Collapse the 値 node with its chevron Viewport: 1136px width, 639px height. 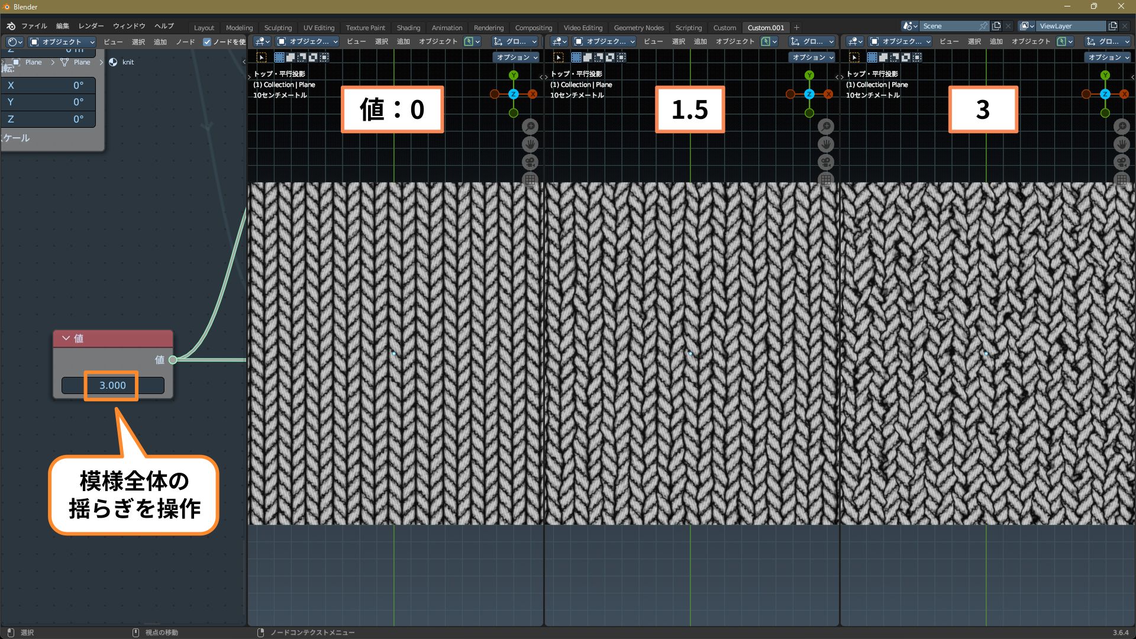tap(66, 338)
